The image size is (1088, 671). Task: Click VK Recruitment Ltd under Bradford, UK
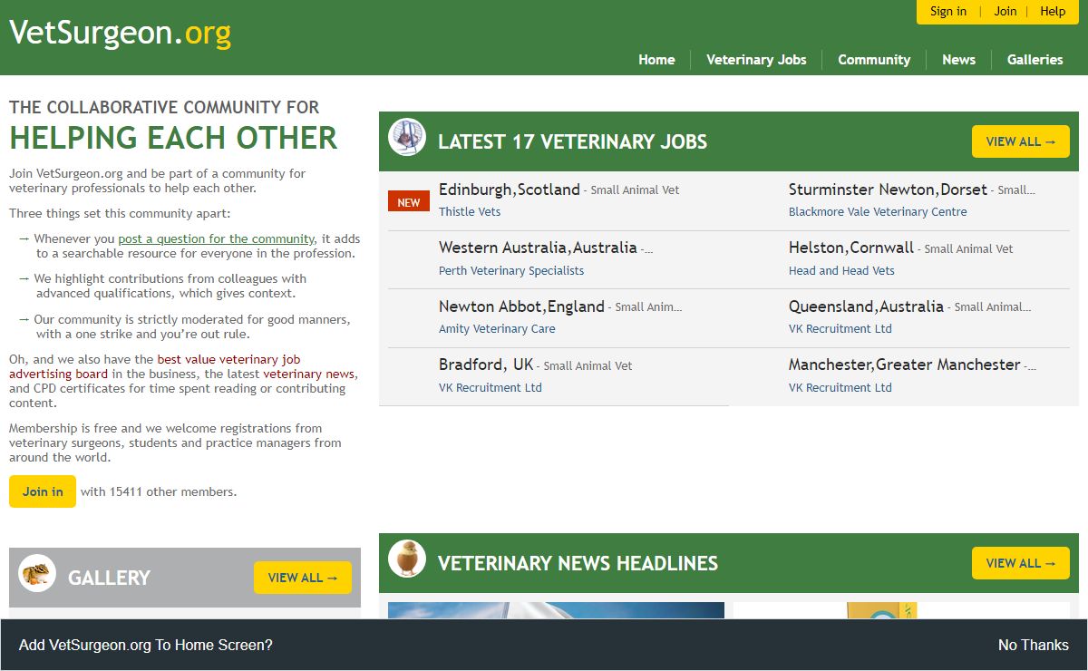(491, 387)
